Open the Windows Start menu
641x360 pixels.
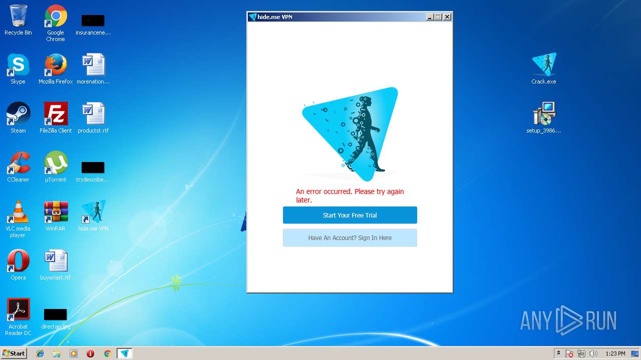tap(14, 353)
